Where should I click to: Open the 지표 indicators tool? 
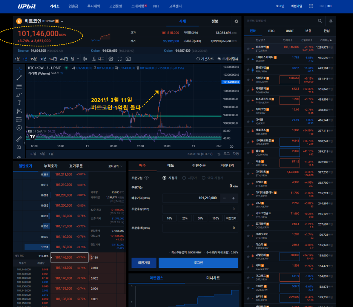(x=98, y=59)
